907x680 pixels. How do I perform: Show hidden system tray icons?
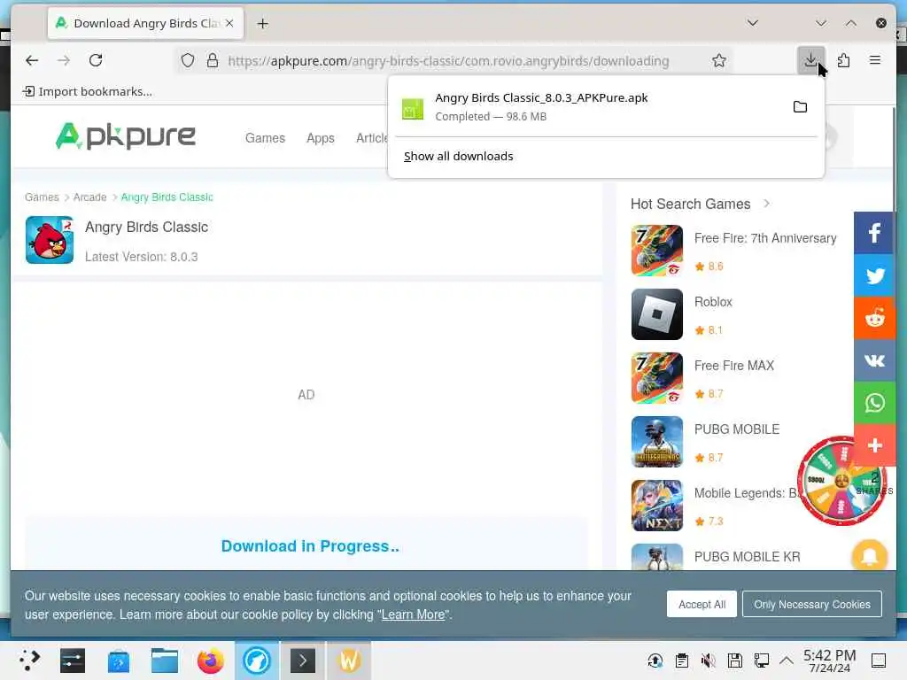coord(787,661)
